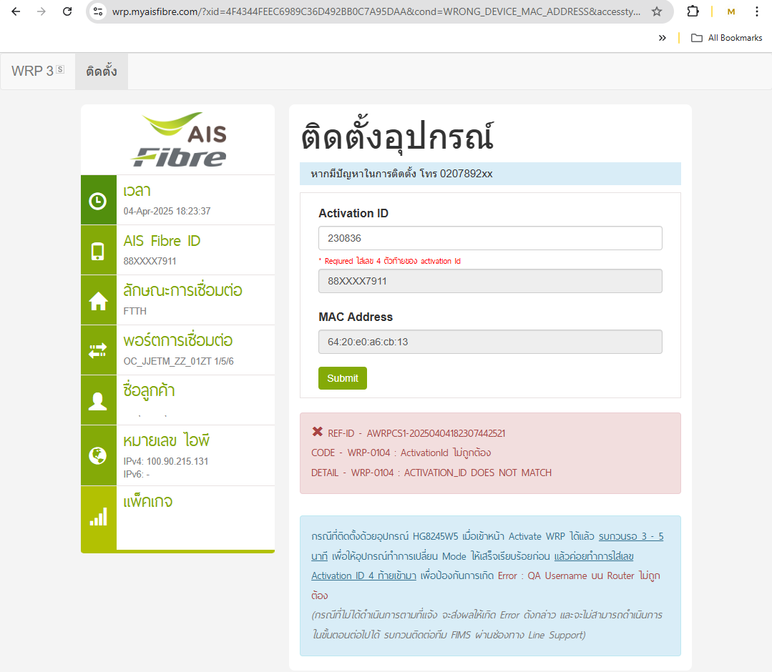Open Chrome three-dot menu
Screen dimensions: 772x672
(757, 11)
